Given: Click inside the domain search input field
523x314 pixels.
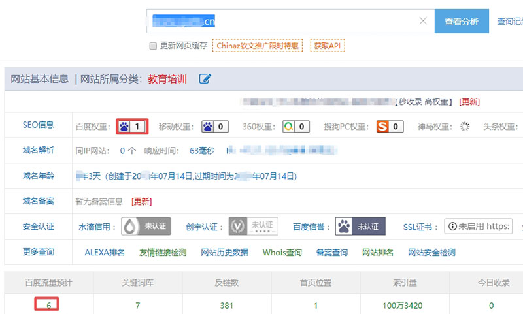Looking at the screenshot, I should pyautogui.click(x=290, y=22).
